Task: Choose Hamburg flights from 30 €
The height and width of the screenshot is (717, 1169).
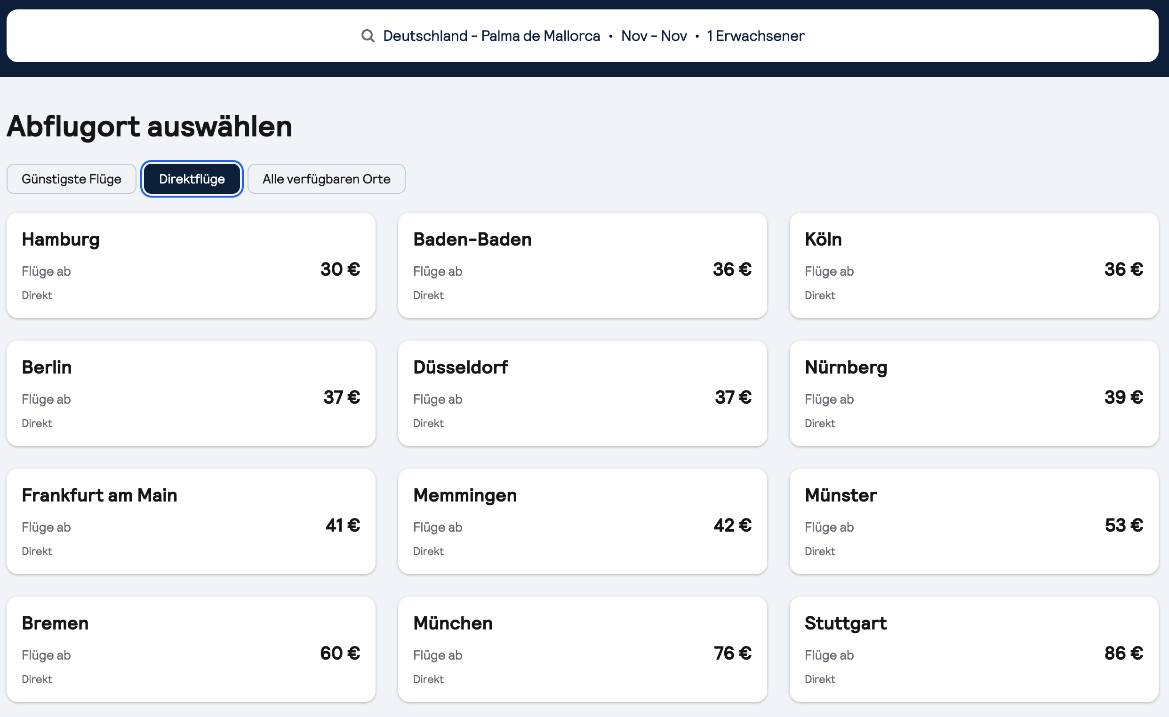Action: click(x=191, y=265)
